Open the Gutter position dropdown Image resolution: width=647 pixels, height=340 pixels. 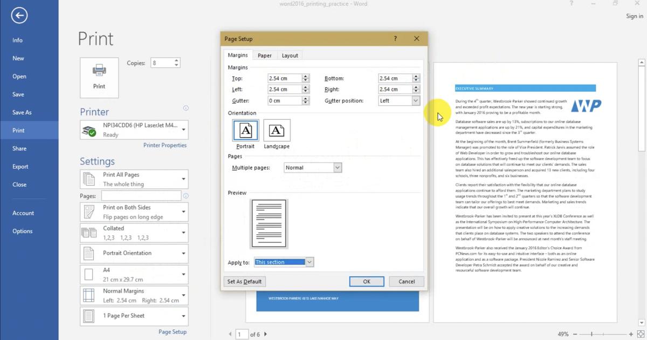coord(415,101)
